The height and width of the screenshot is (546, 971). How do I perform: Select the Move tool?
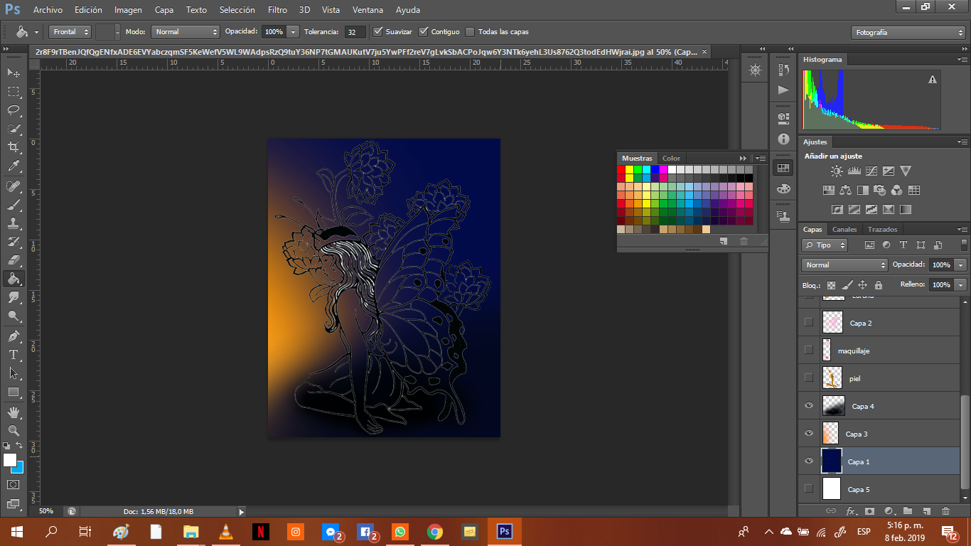14,73
